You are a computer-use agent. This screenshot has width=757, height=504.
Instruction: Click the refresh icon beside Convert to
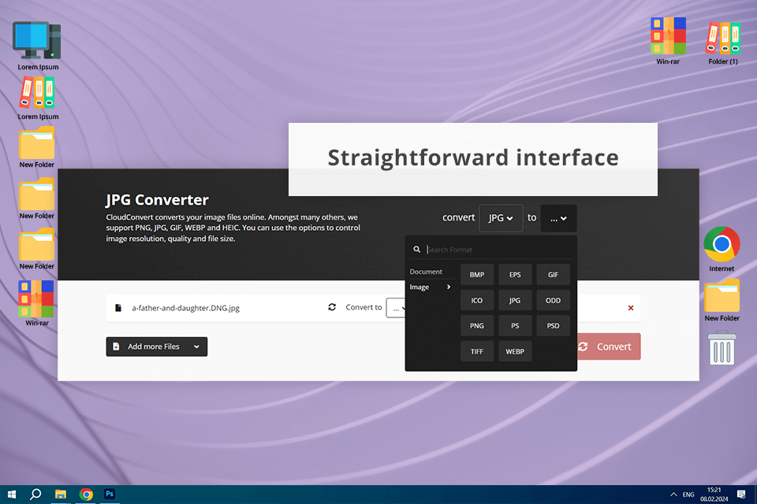332,307
